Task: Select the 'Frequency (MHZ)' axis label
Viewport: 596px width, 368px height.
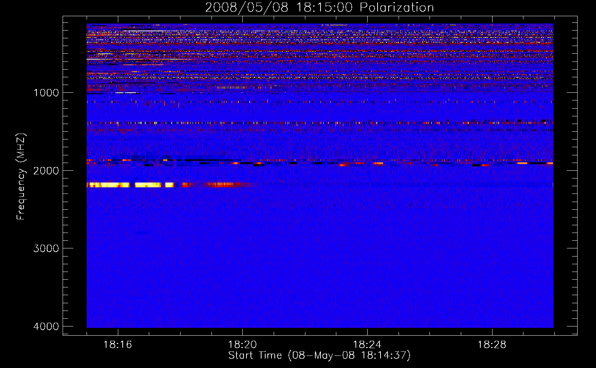Action: coord(21,177)
